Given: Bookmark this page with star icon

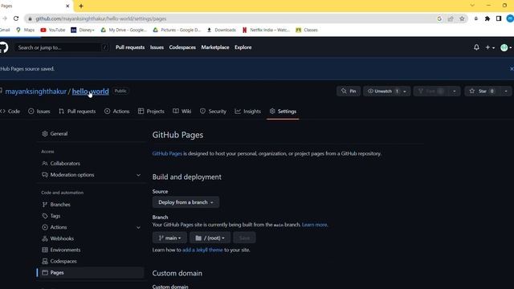Looking at the screenshot, I should (x=462, y=18).
